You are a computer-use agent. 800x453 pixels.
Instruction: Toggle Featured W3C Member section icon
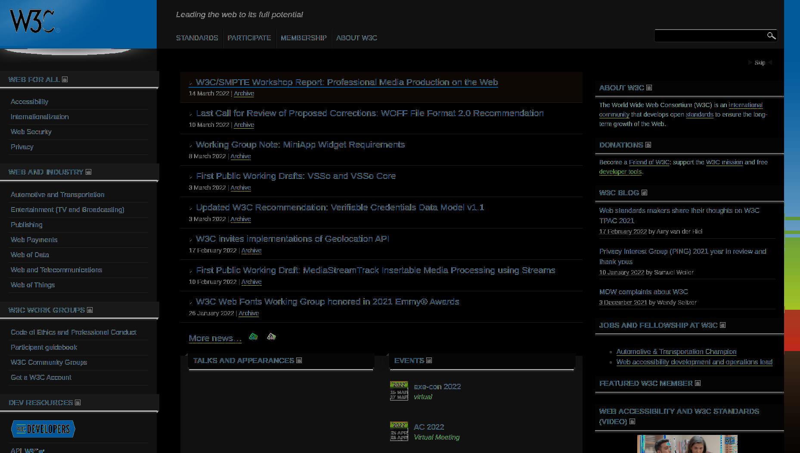(x=698, y=383)
